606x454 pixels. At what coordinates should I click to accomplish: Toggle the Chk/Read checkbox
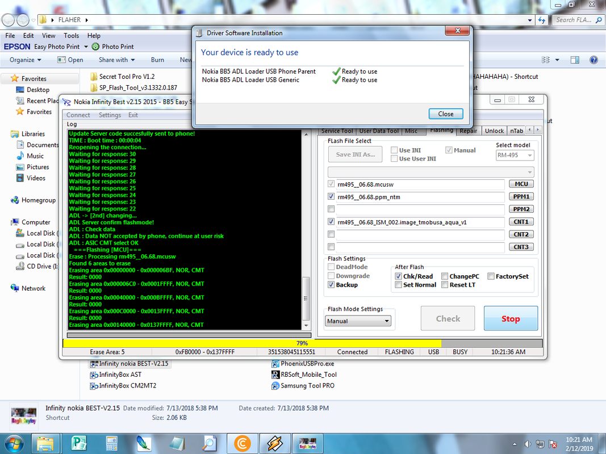tap(399, 276)
